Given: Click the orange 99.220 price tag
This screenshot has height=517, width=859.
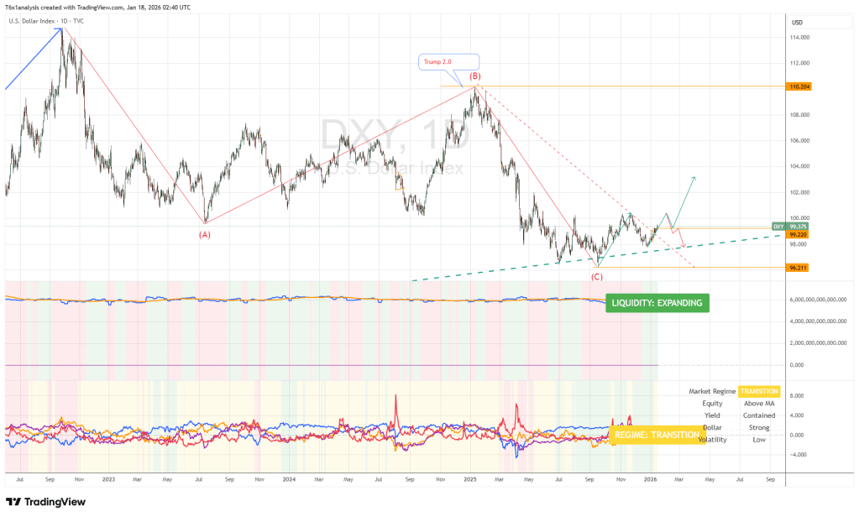Looking at the screenshot, I should pos(799,234).
